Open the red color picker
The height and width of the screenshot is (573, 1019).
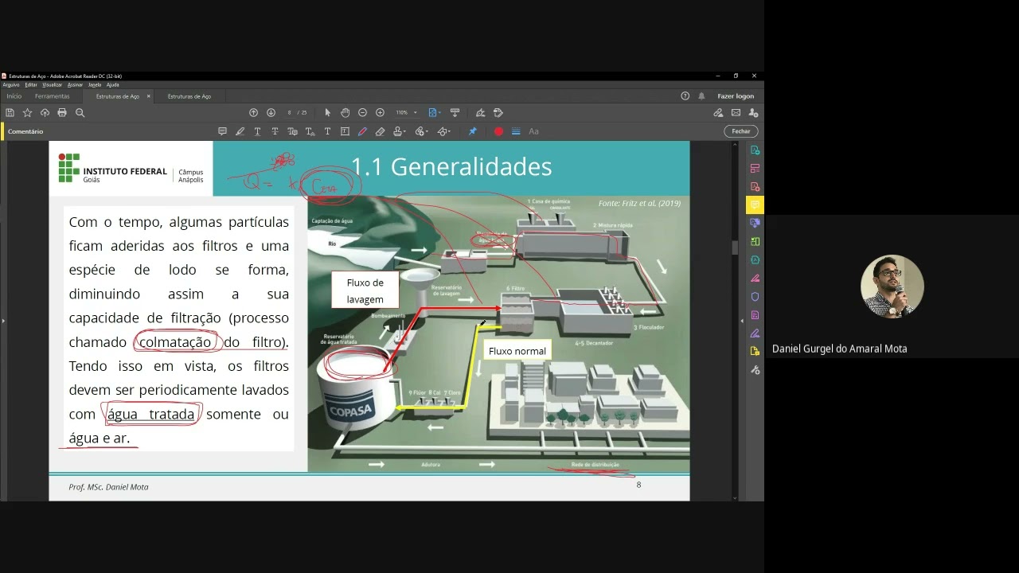point(498,131)
